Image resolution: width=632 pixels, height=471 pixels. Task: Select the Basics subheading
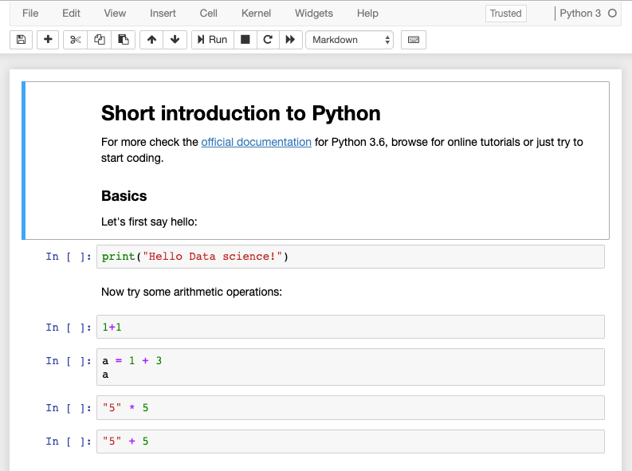tap(124, 196)
